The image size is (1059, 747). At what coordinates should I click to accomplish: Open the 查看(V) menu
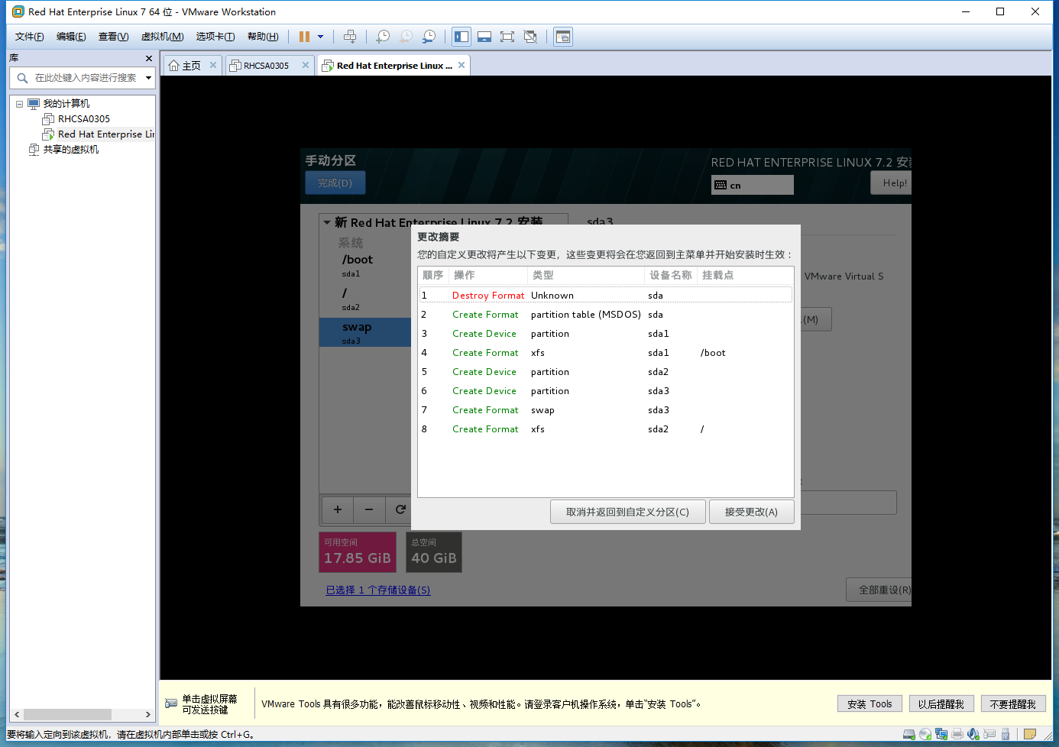[113, 37]
